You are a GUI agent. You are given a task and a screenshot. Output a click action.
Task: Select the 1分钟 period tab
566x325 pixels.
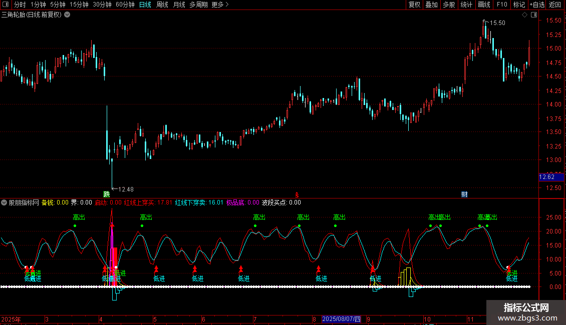pos(38,4)
